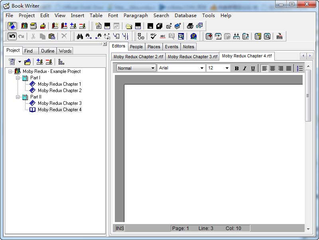Toggle Bold formatting in the editor

coord(236,68)
